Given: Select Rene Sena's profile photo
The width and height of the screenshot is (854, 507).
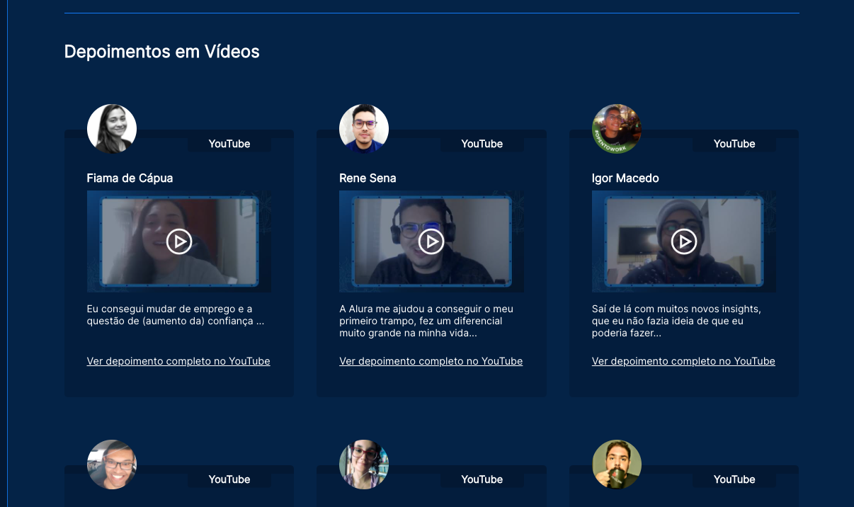Looking at the screenshot, I should pos(364,129).
